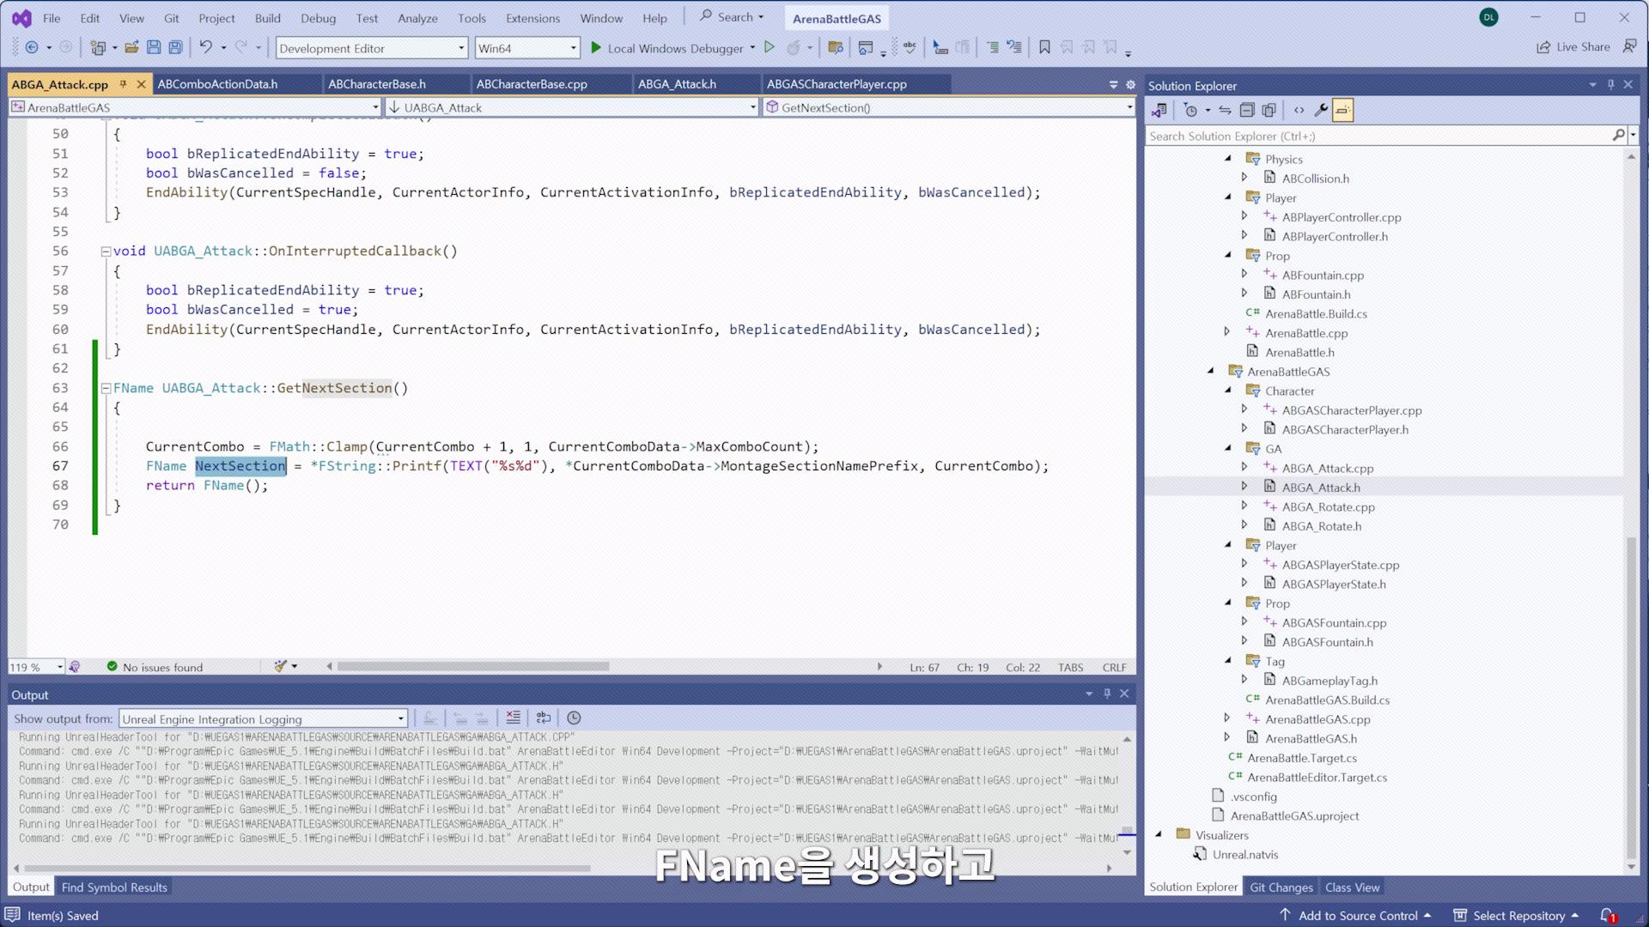Screen dimensions: 1649x927
Task: Sync Solution Explorer with active document
Action: pyautogui.click(x=1225, y=110)
